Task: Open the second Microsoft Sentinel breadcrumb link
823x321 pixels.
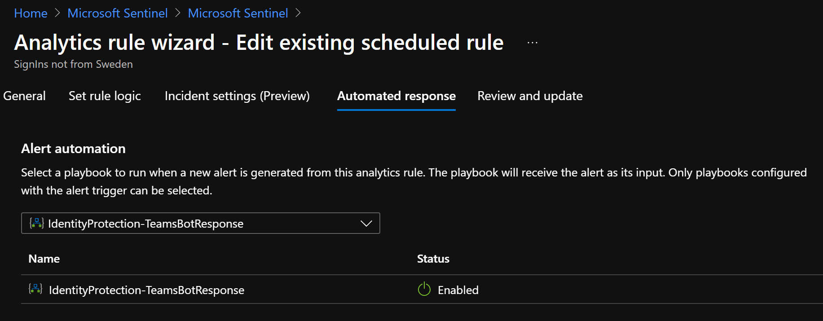Action: [238, 13]
